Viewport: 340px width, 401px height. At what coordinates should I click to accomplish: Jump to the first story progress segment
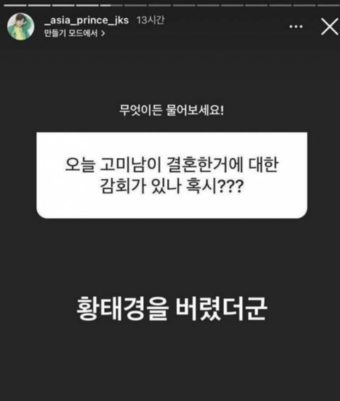coord(15,5)
